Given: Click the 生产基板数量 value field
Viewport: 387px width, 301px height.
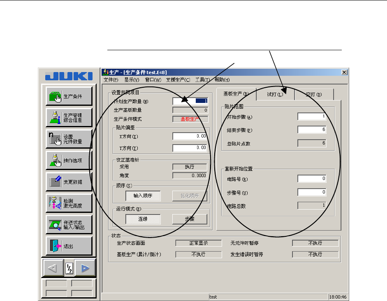Looking at the screenshot, I should point(190,110).
